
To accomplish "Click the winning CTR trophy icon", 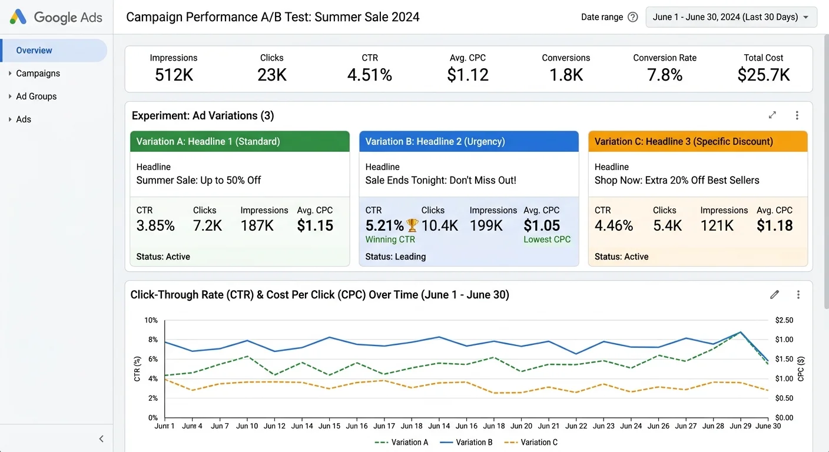I will point(412,225).
